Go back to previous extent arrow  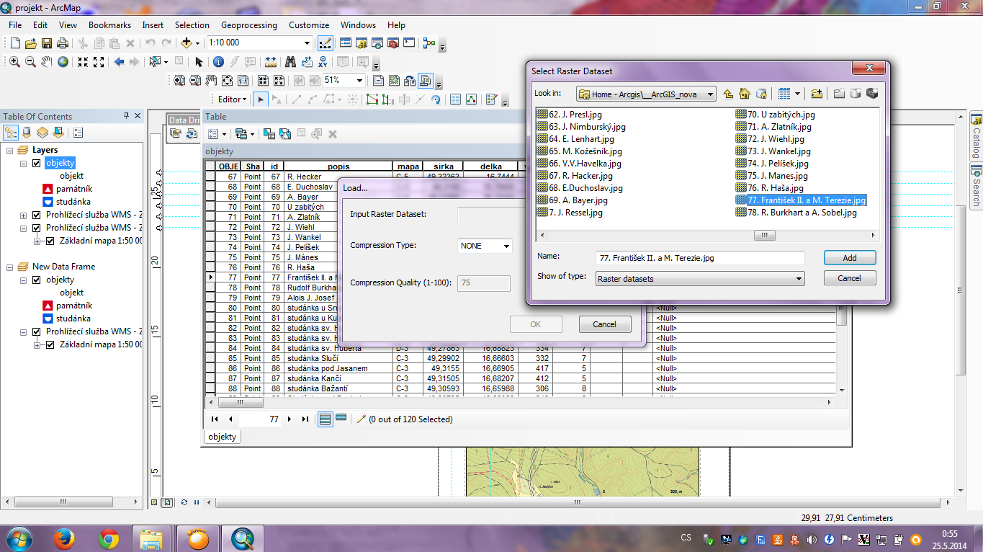119,62
